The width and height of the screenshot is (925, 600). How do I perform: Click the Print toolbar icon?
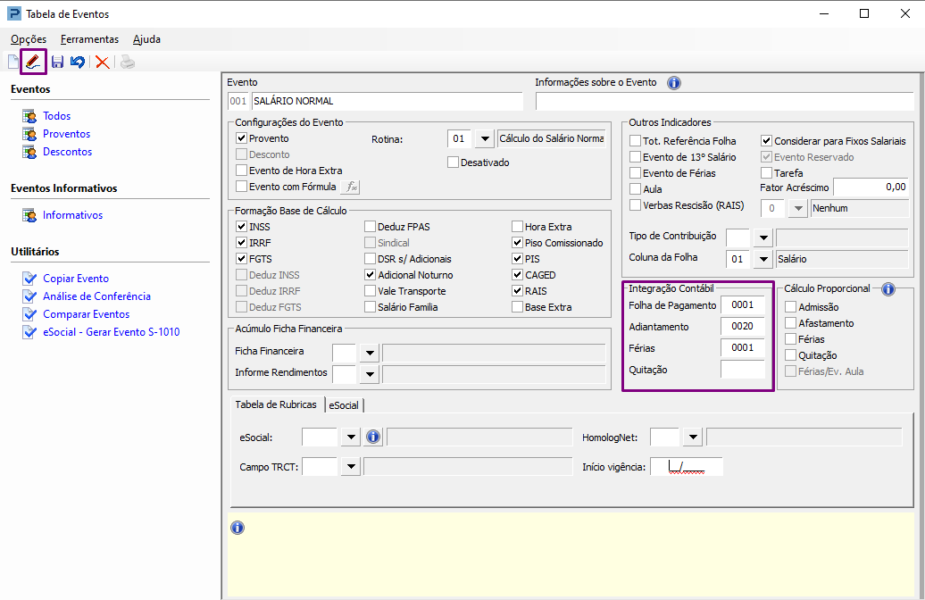point(128,62)
